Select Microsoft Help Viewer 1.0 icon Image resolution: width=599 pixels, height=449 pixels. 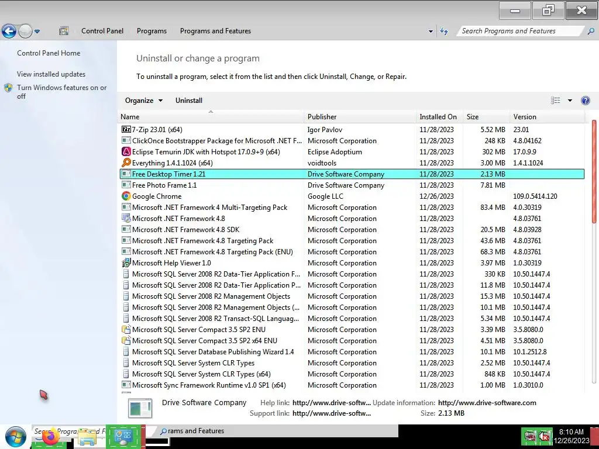[126, 263]
